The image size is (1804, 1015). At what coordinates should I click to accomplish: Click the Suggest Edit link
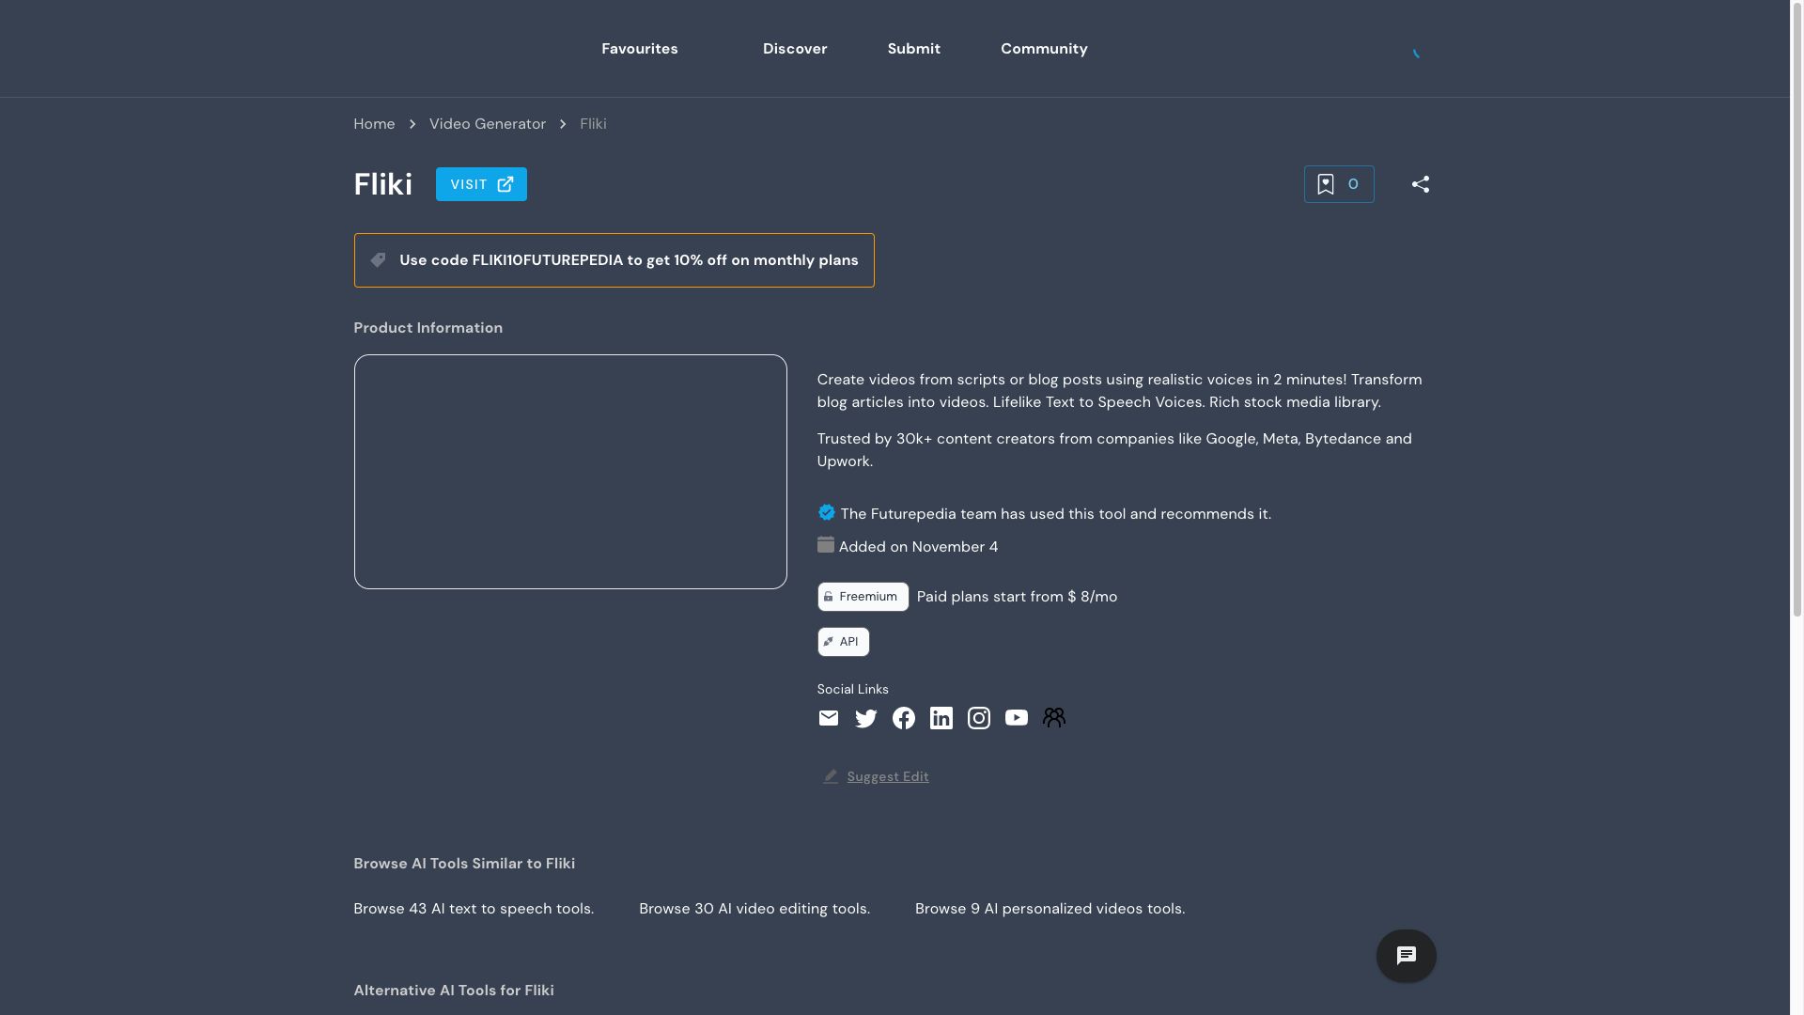click(x=888, y=776)
